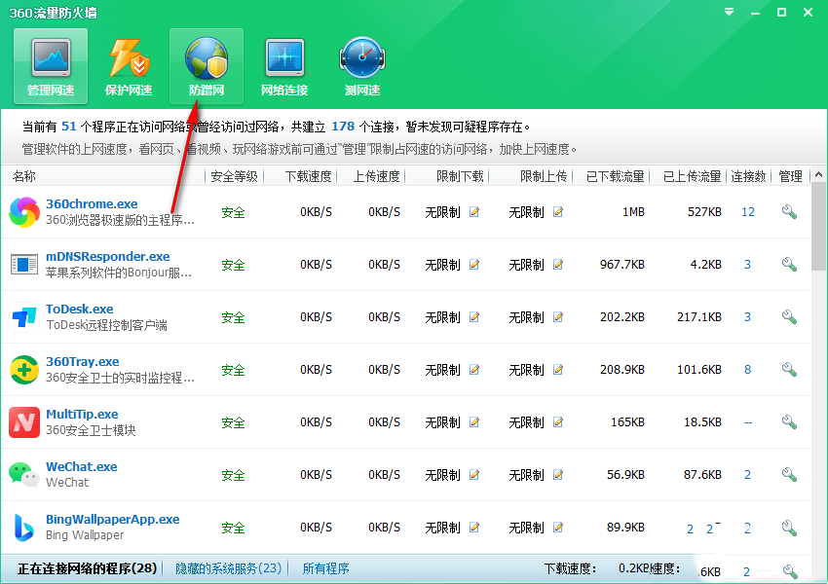Image resolution: width=828 pixels, height=584 pixels.
Task: Click the BingWallpaperApp.exe program name
Action: click(113, 519)
